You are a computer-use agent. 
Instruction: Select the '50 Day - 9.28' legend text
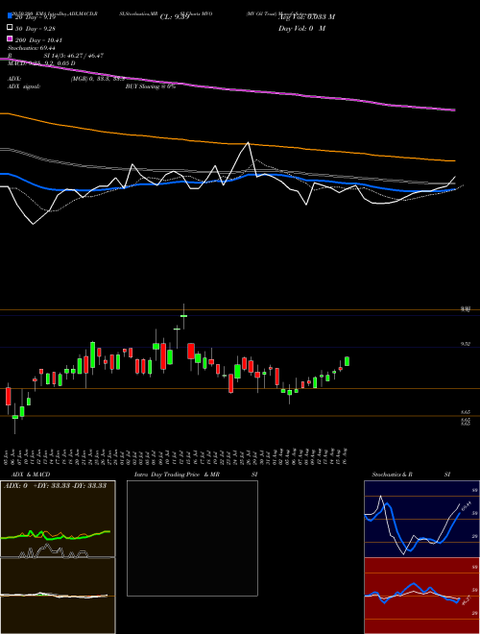(x=36, y=29)
